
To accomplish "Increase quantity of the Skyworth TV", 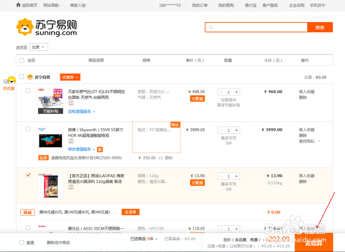I will pos(237,130).
